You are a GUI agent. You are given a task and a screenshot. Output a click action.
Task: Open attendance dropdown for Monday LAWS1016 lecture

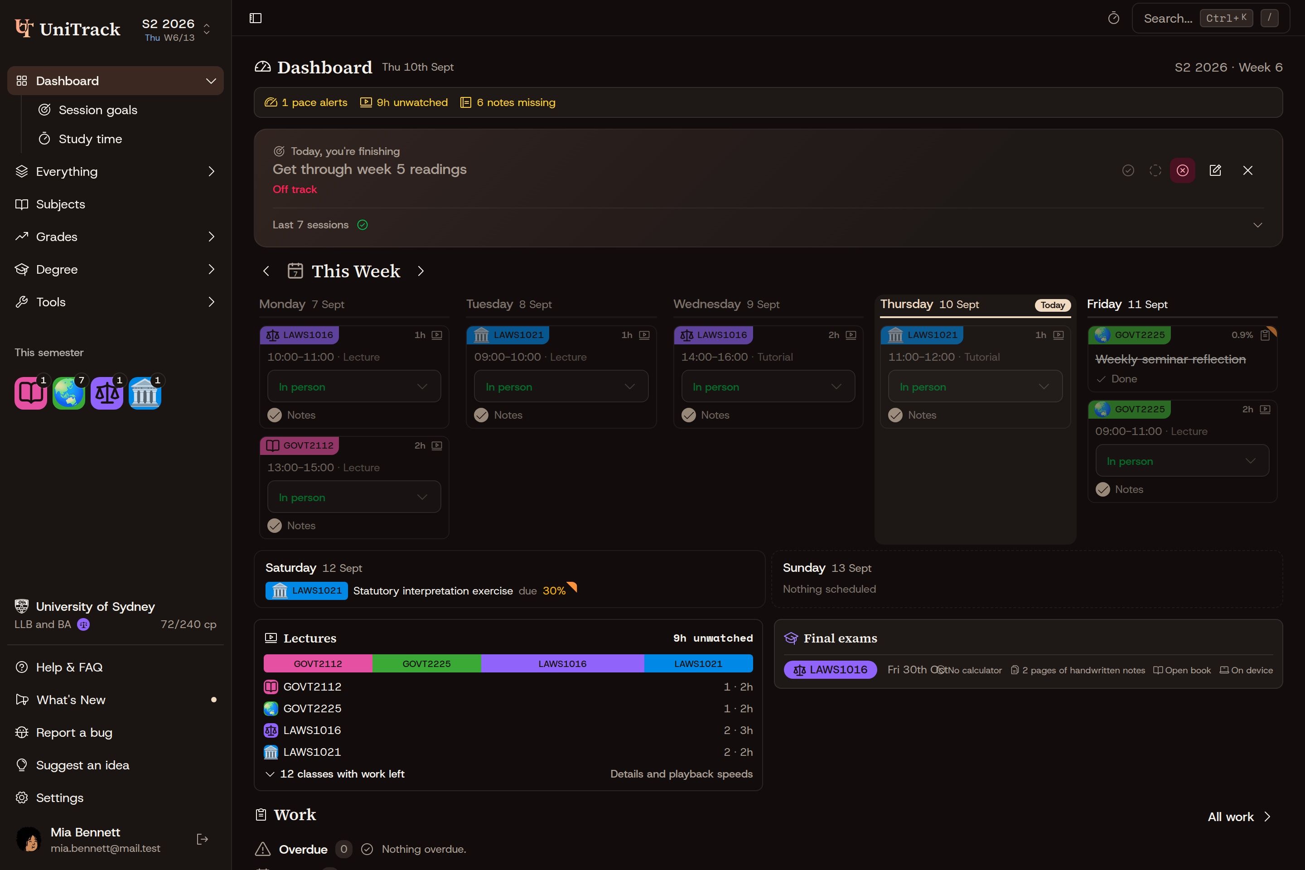[x=354, y=386]
